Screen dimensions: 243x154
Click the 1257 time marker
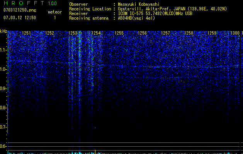click(x=165, y=33)
